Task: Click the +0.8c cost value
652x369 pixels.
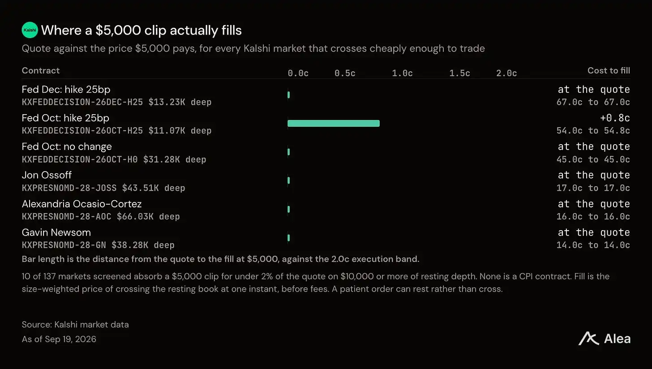Action: 615,118
